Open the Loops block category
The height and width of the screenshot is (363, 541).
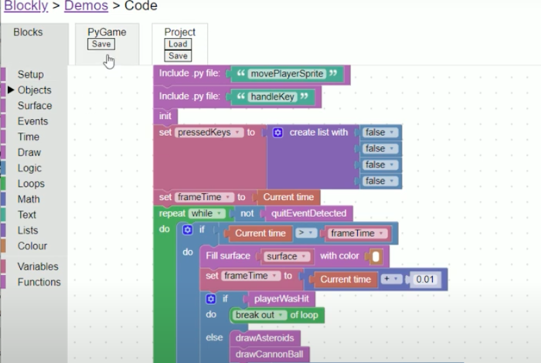31,183
